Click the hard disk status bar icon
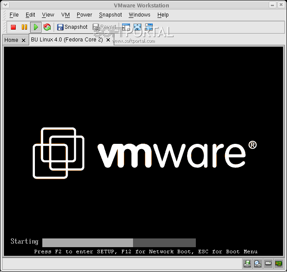Screen dimensions: 287x272 268,264
